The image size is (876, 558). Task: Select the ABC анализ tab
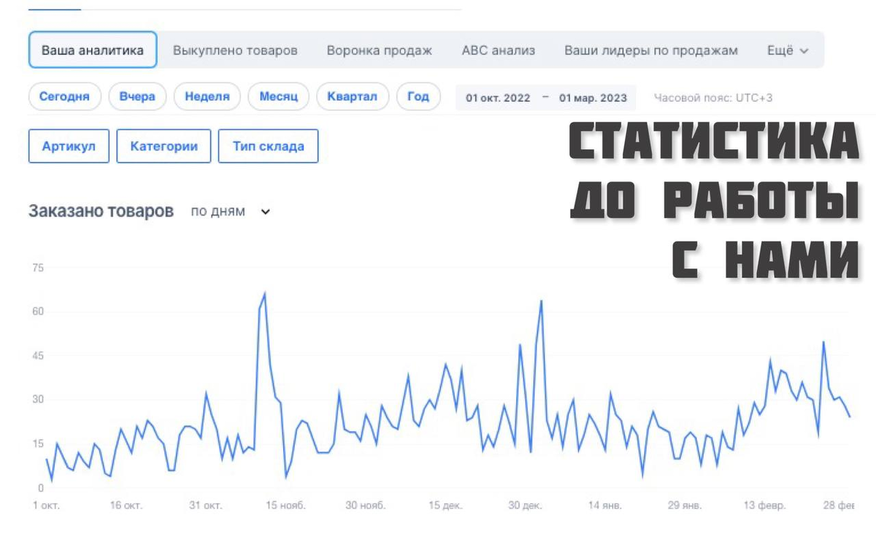pyautogui.click(x=499, y=50)
